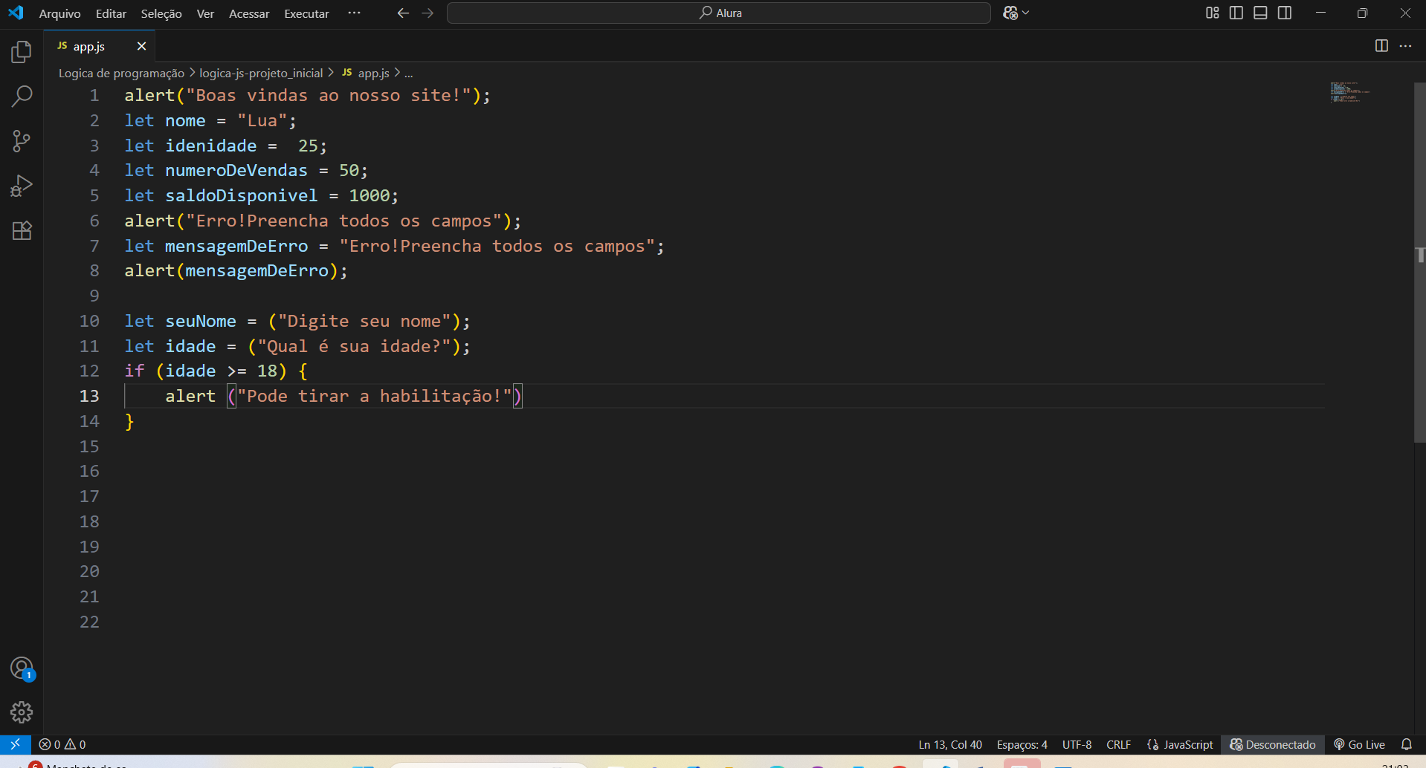Click "Qual é sua idade?" string

pos(354,346)
